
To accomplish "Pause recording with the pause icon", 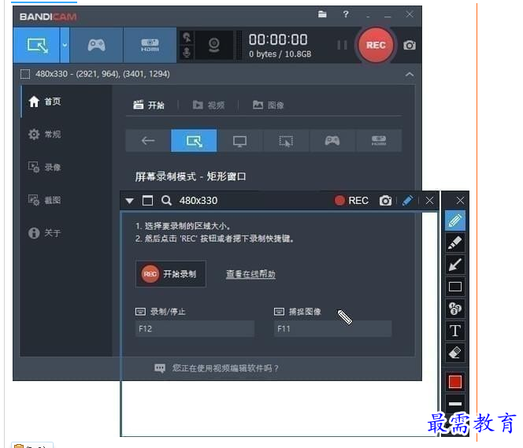I will pyautogui.click(x=342, y=45).
